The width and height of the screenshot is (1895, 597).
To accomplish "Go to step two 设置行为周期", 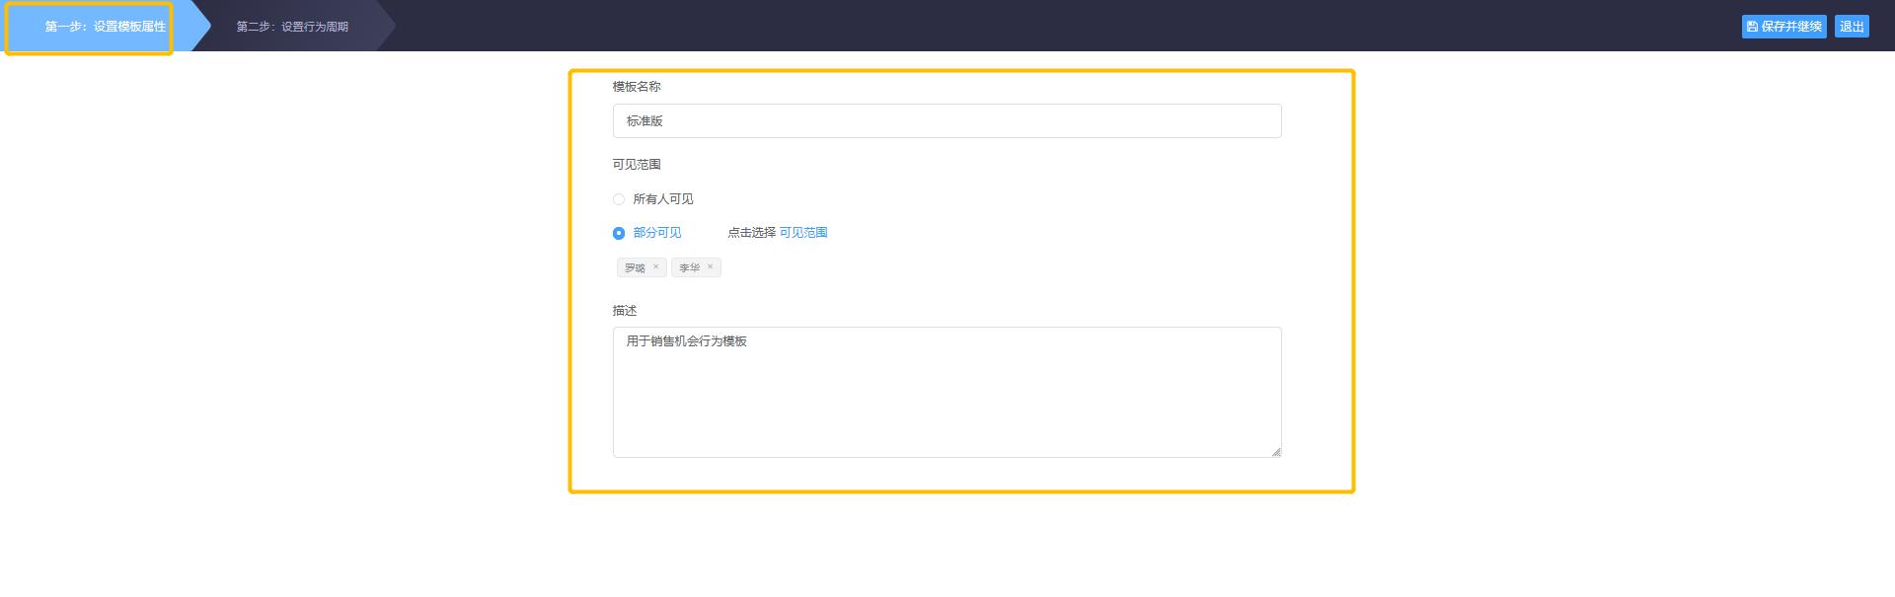I will coord(292,27).
